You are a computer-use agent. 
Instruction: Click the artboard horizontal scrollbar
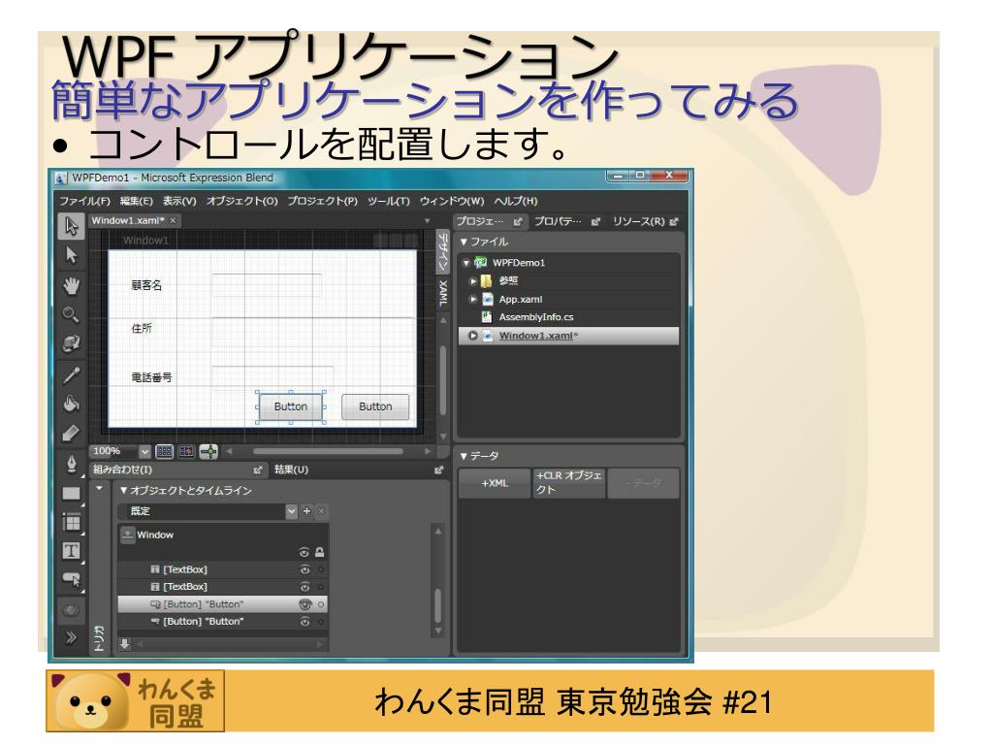[x=328, y=452]
